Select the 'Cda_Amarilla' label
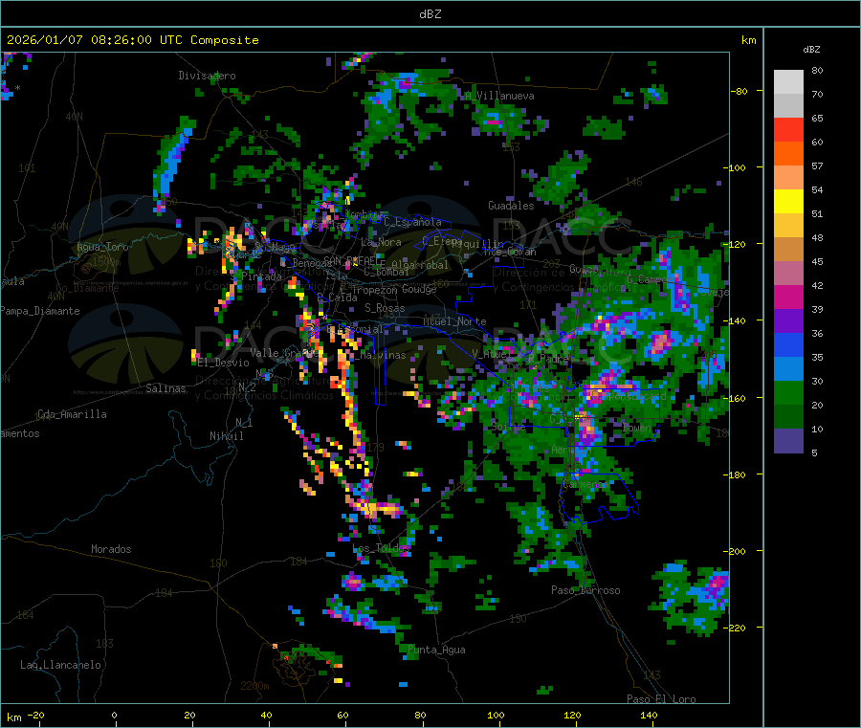Image resolution: width=861 pixels, height=728 pixels. 72,414
